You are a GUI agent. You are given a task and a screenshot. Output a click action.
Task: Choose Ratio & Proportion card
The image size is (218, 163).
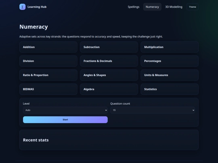(48, 75)
